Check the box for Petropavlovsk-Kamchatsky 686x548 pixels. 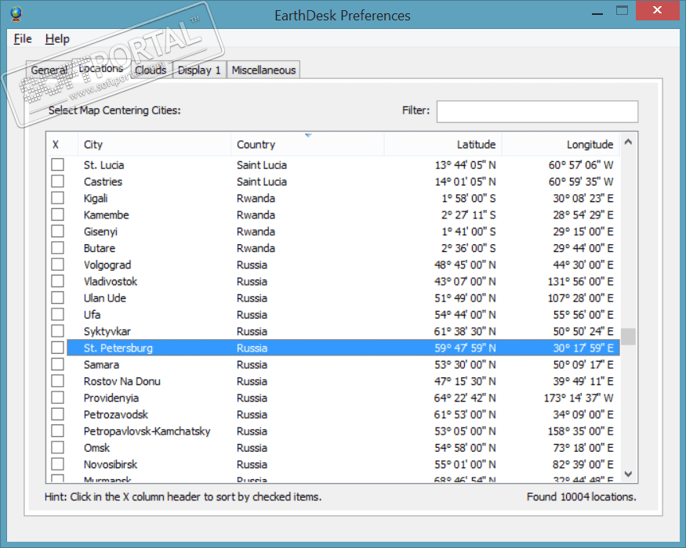[x=57, y=431]
